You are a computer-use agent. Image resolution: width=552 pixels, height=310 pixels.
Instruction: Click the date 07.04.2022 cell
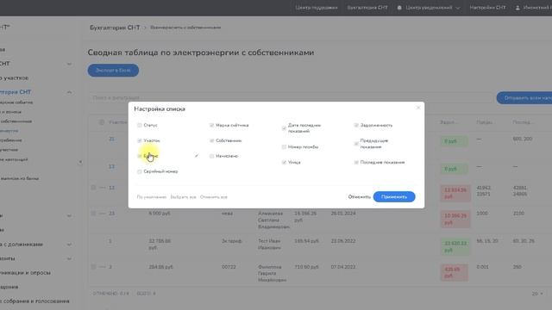tap(343, 267)
